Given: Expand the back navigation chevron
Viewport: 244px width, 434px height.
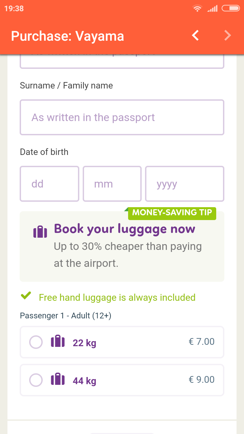Looking at the screenshot, I should tap(195, 35).
